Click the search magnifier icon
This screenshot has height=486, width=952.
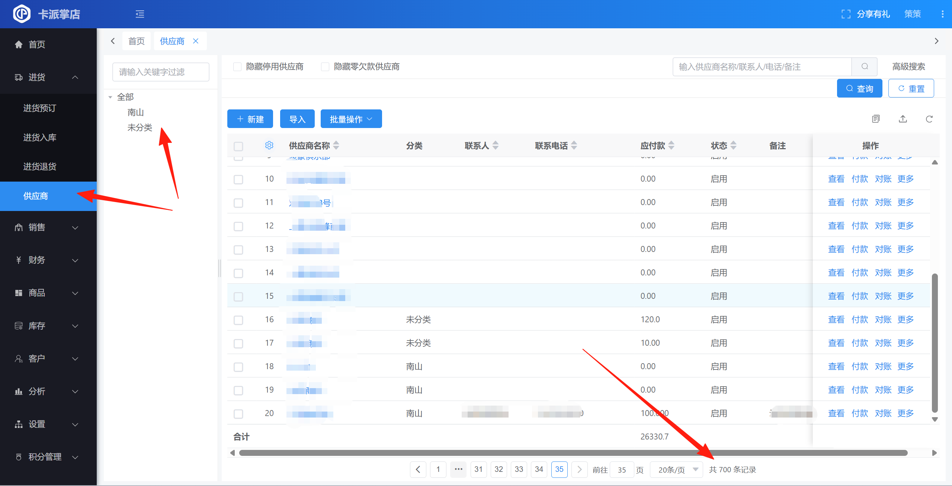coord(865,67)
